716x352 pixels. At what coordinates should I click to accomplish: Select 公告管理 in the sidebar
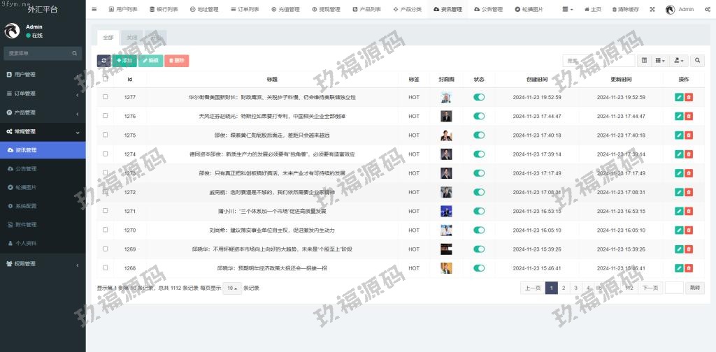(26, 168)
